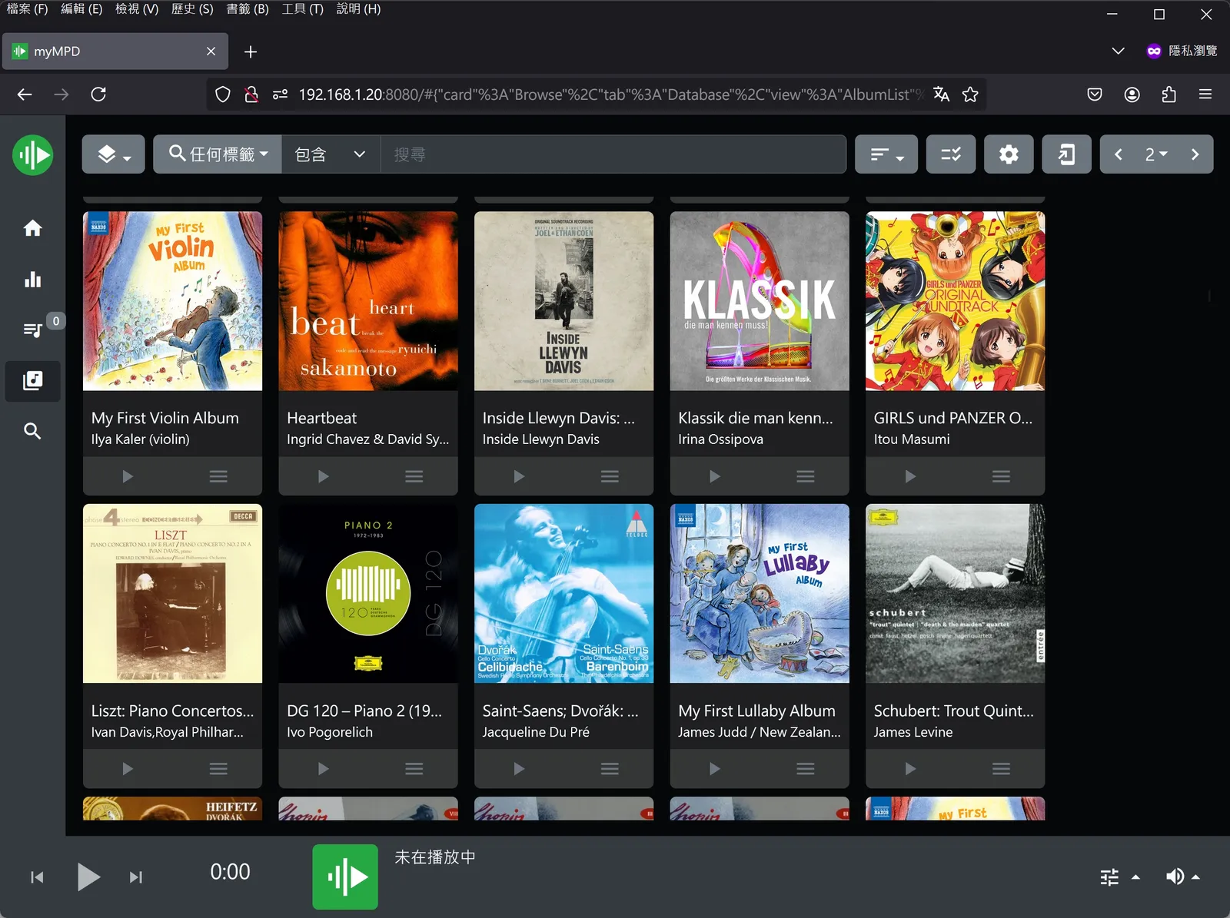Open the Heartbeat album cover
The image size is (1230, 918).
click(x=368, y=301)
